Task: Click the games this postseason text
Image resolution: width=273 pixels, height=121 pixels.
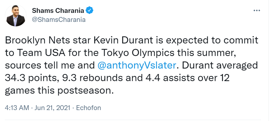Action: [x=60, y=91]
